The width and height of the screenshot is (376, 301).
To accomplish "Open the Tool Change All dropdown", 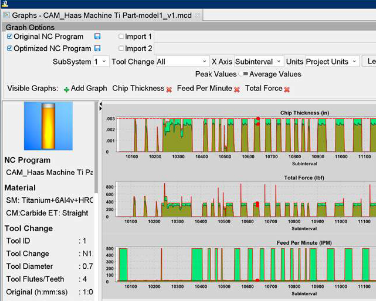I will click(x=182, y=62).
